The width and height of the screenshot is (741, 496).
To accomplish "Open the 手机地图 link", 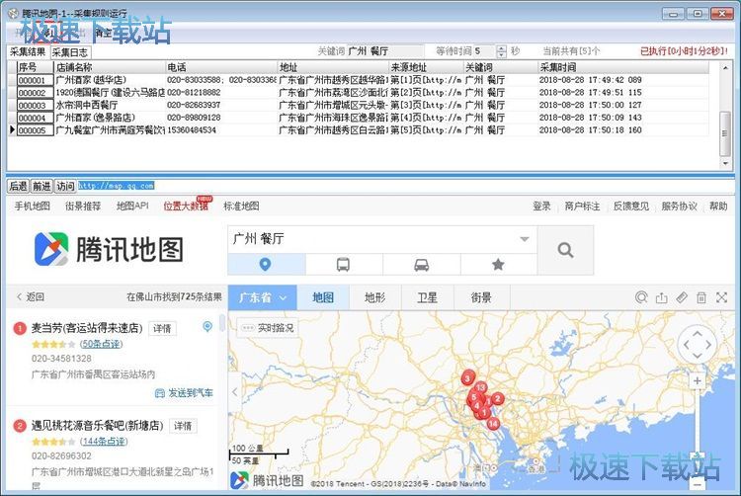I will pyautogui.click(x=33, y=206).
